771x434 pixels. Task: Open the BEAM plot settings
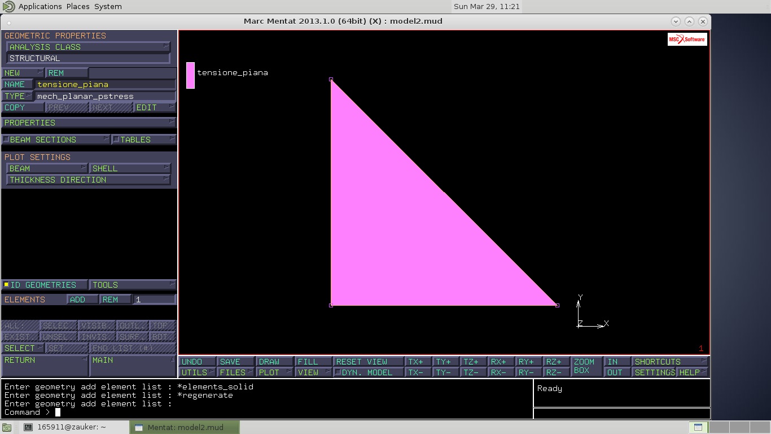(x=47, y=168)
